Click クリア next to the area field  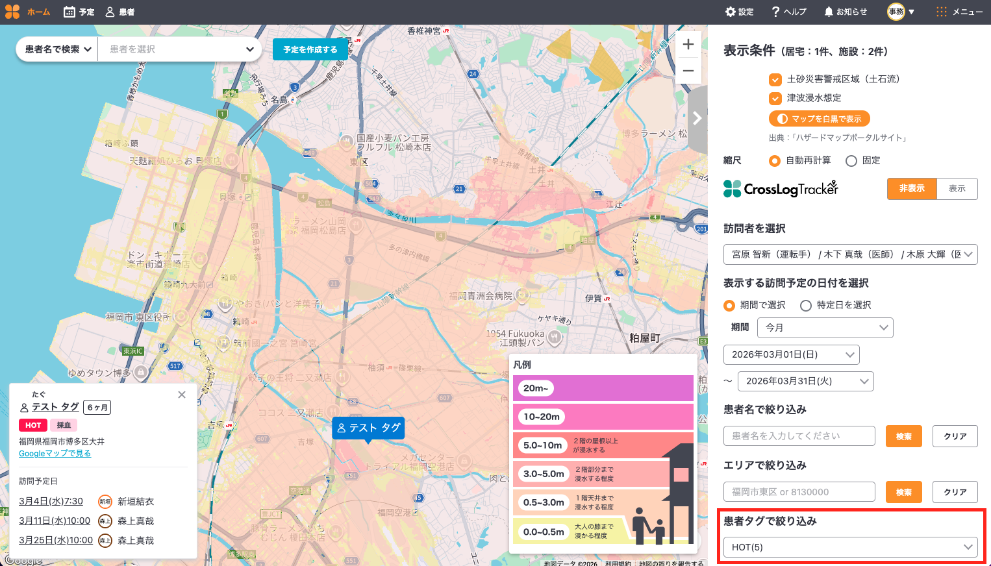click(x=955, y=492)
